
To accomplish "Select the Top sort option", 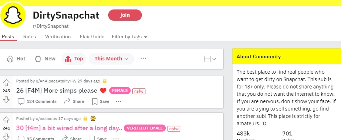I will [74, 59].
